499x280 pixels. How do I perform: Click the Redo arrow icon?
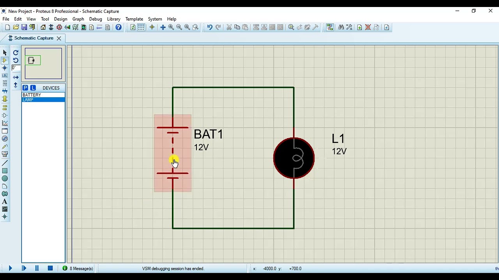[218, 27]
